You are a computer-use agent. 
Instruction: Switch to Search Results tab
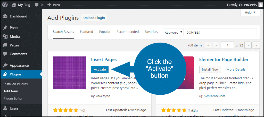[63, 32]
